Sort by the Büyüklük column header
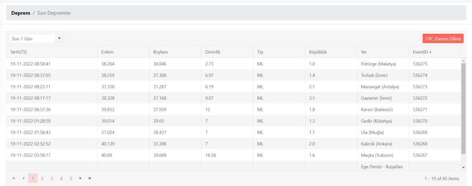The image size is (472, 186). (318, 52)
